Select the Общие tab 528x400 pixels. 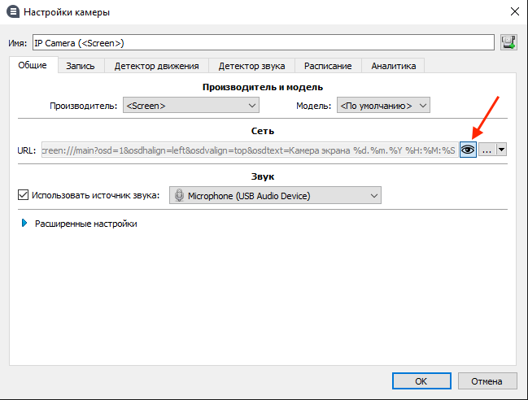33,65
